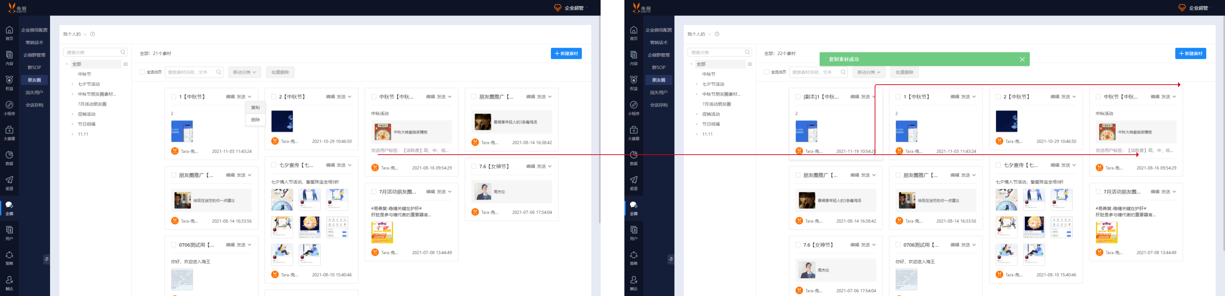This screenshot has width=1225, height=296.
Task: Open 首页 home icon in left screenshot sidebar
Action: (x=9, y=30)
